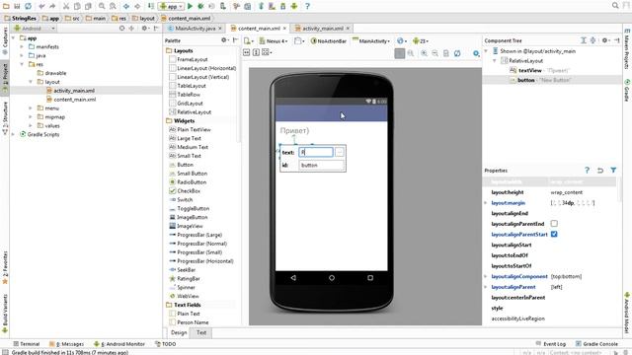Select Gradle Scripts in project tree
Image resolution: width=632 pixels, height=355 pixels.
(43, 134)
